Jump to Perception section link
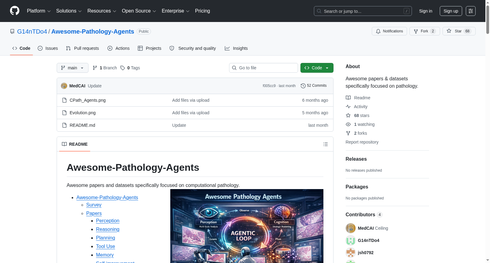The width and height of the screenshot is (490, 263). (108, 221)
